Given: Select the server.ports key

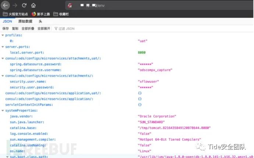Looking at the screenshot, I should coord(18,47).
